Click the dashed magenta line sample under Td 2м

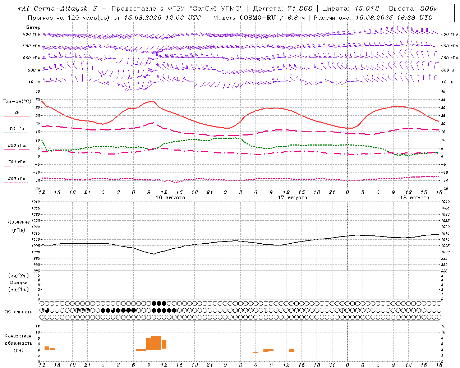pos(16,133)
